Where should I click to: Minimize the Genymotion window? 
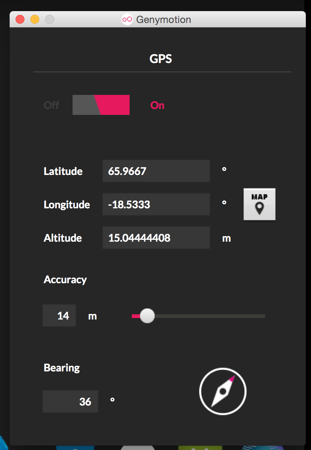pyautogui.click(x=35, y=19)
